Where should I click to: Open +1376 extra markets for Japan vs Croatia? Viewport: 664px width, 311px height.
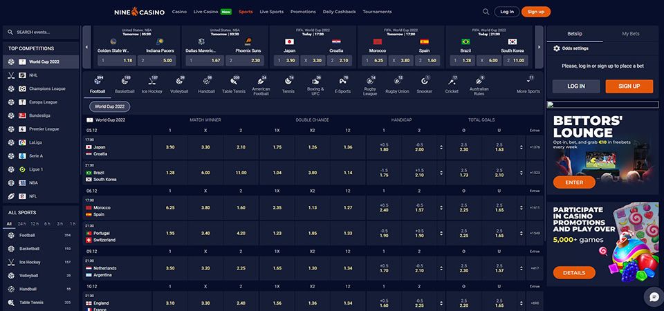point(535,147)
